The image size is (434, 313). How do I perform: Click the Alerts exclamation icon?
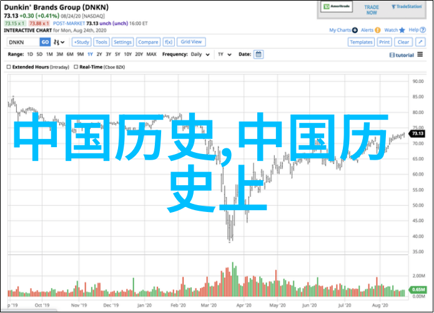click(378, 30)
